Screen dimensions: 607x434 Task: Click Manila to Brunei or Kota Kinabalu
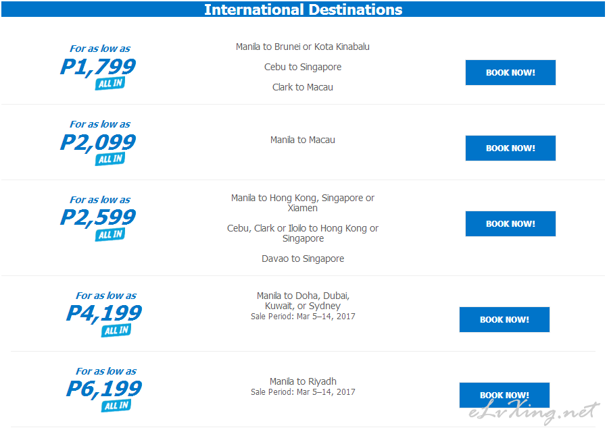coord(303,47)
